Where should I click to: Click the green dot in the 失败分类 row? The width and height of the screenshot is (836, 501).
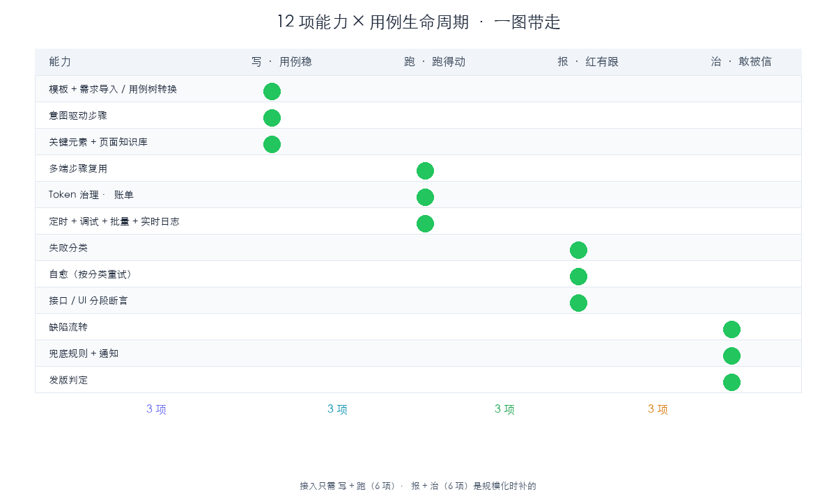[x=578, y=250]
